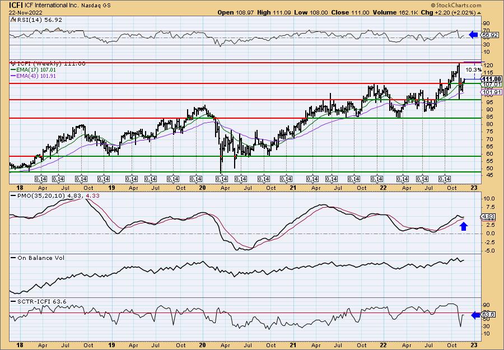Click year label 23 on bottom time axis
Image resolution: width=504 pixels, height=350 pixels.
[x=475, y=346]
